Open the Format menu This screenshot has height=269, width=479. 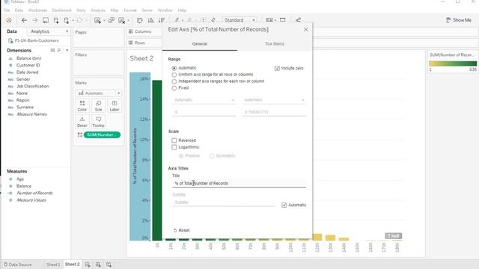click(130, 10)
